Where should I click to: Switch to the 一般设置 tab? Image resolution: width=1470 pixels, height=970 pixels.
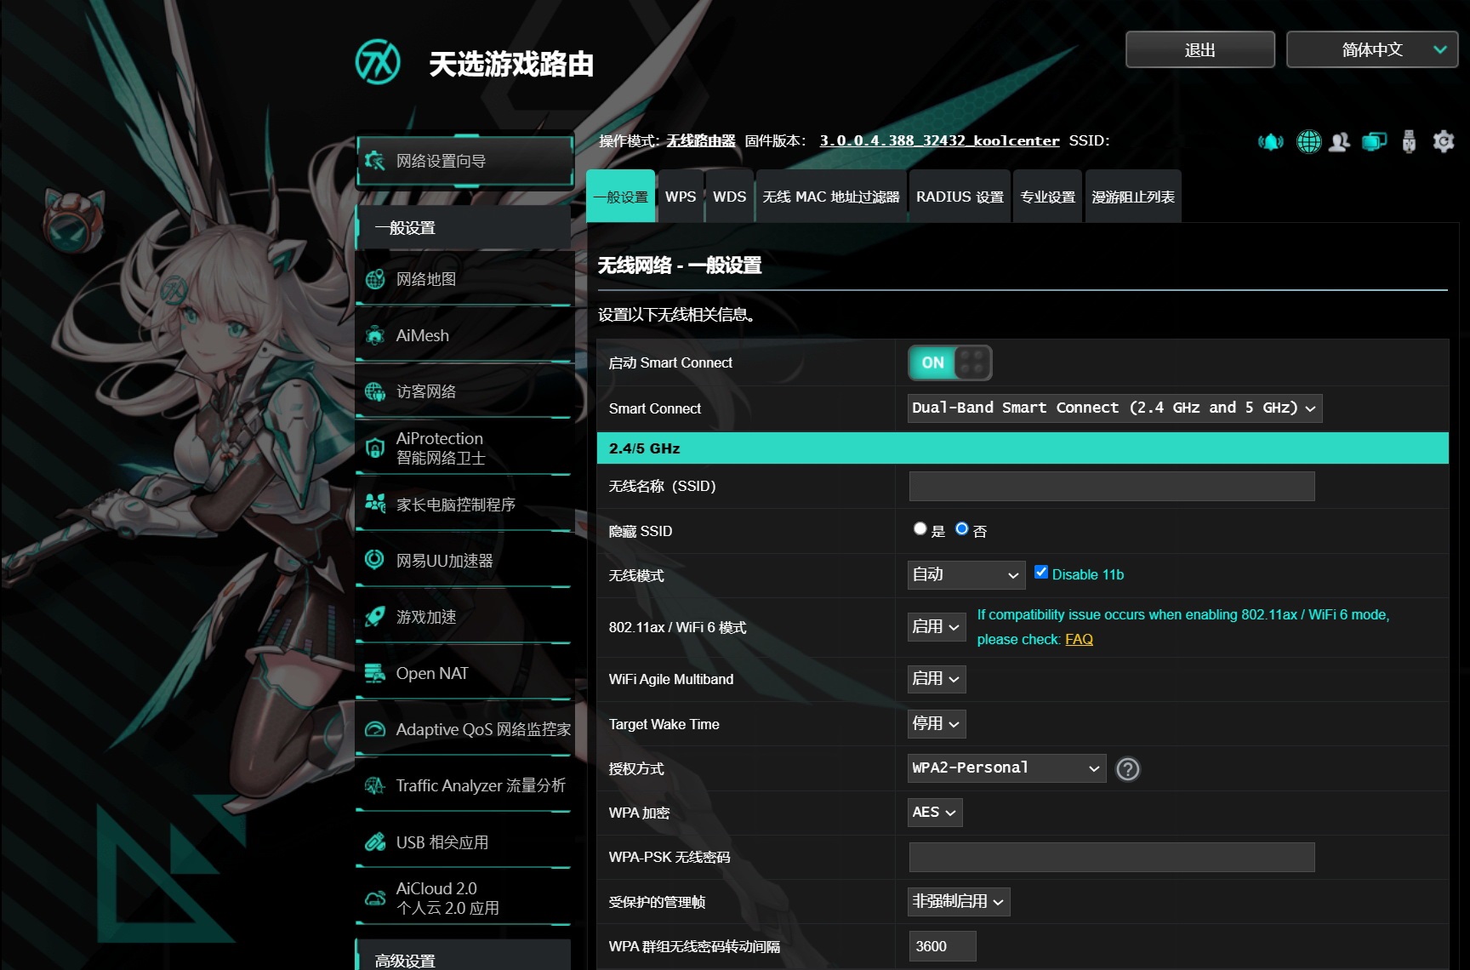pos(621,197)
